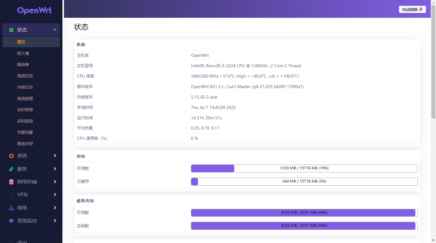Collapse the 状态 section chevron
The width and height of the screenshot is (436, 243).
click(x=55, y=29)
